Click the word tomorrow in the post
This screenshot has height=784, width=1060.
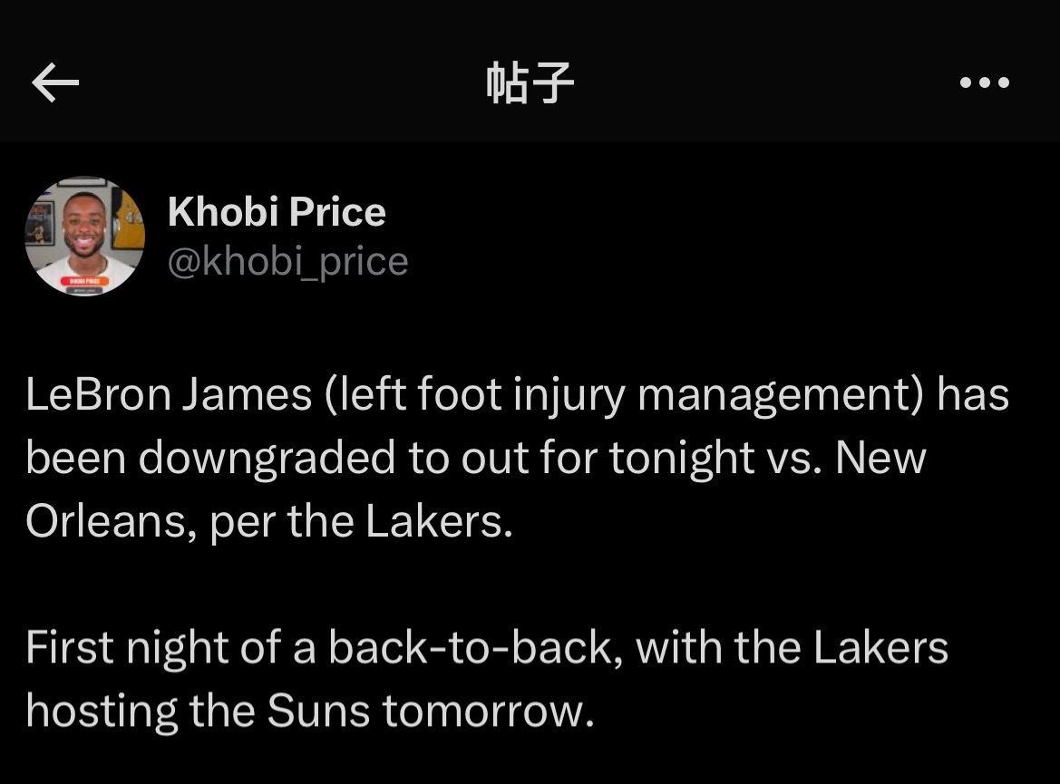click(x=487, y=711)
